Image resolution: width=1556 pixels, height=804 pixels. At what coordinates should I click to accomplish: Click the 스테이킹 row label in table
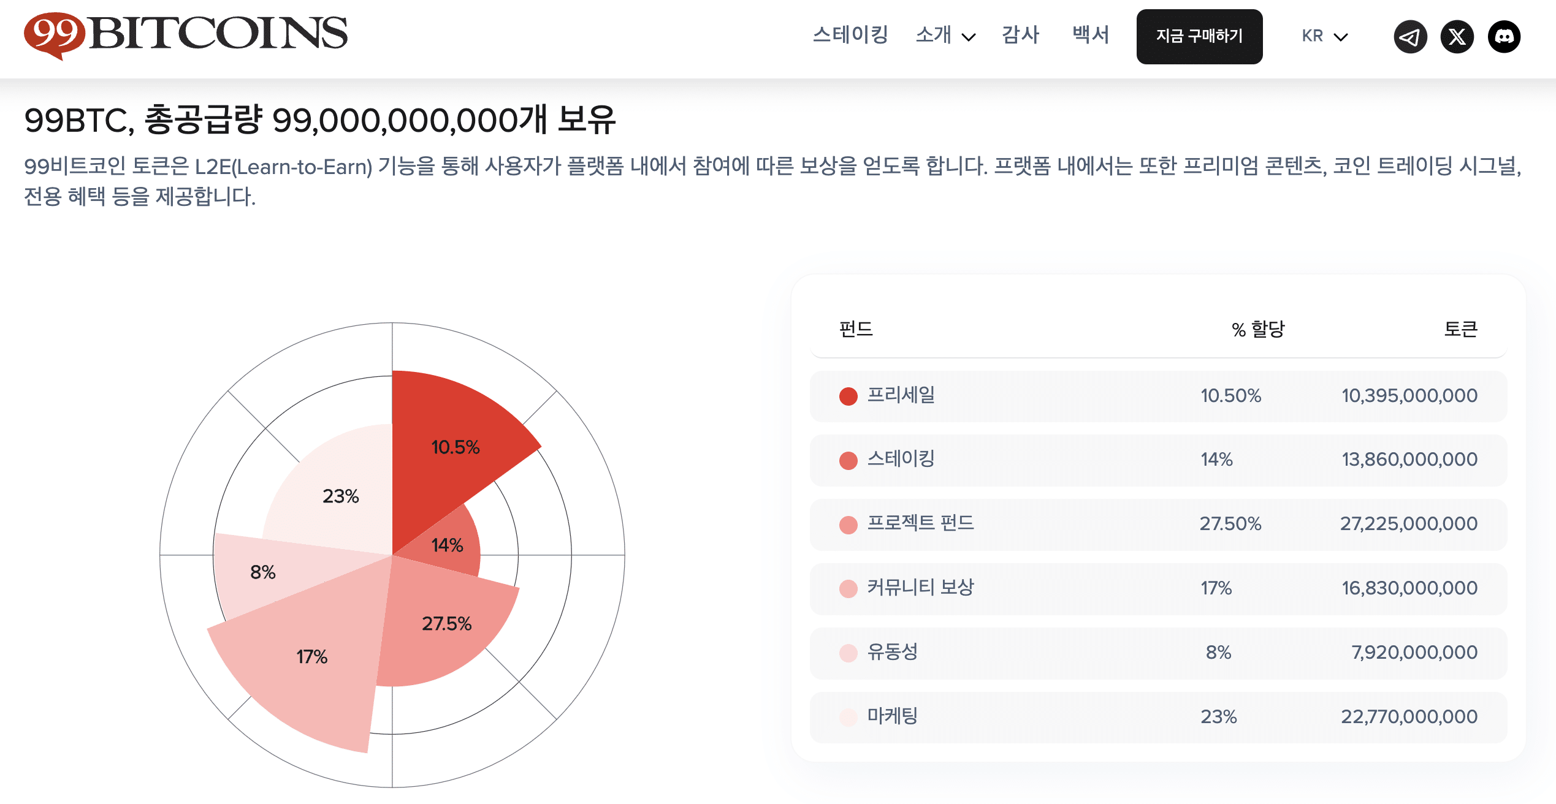click(x=901, y=460)
